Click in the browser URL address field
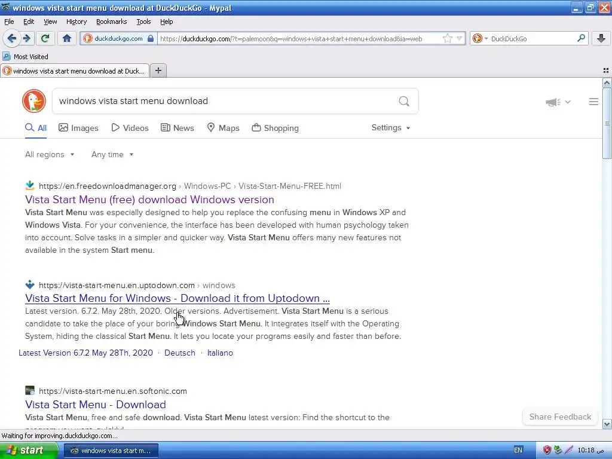Image resolution: width=612 pixels, height=459 pixels. 299,38
